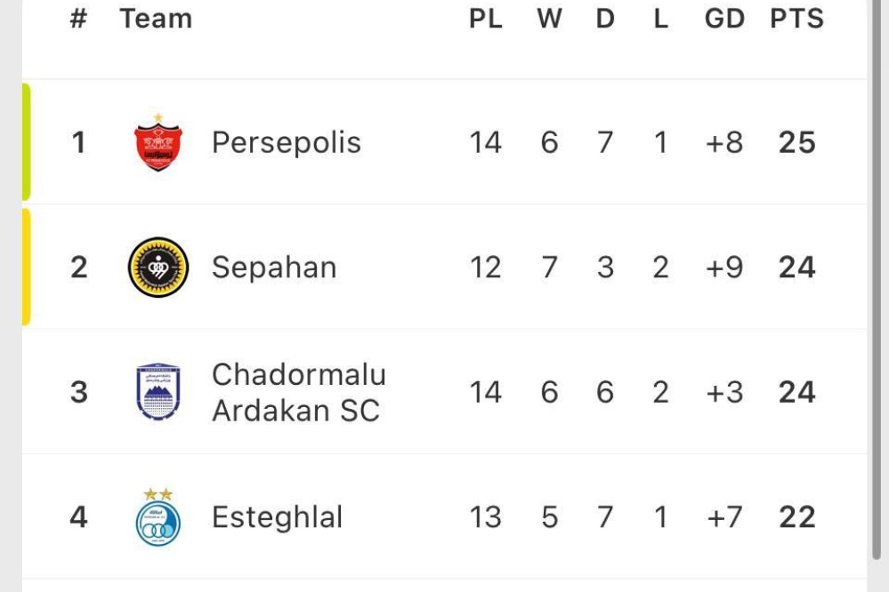Click the L losses column header

click(x=660, y=19)
